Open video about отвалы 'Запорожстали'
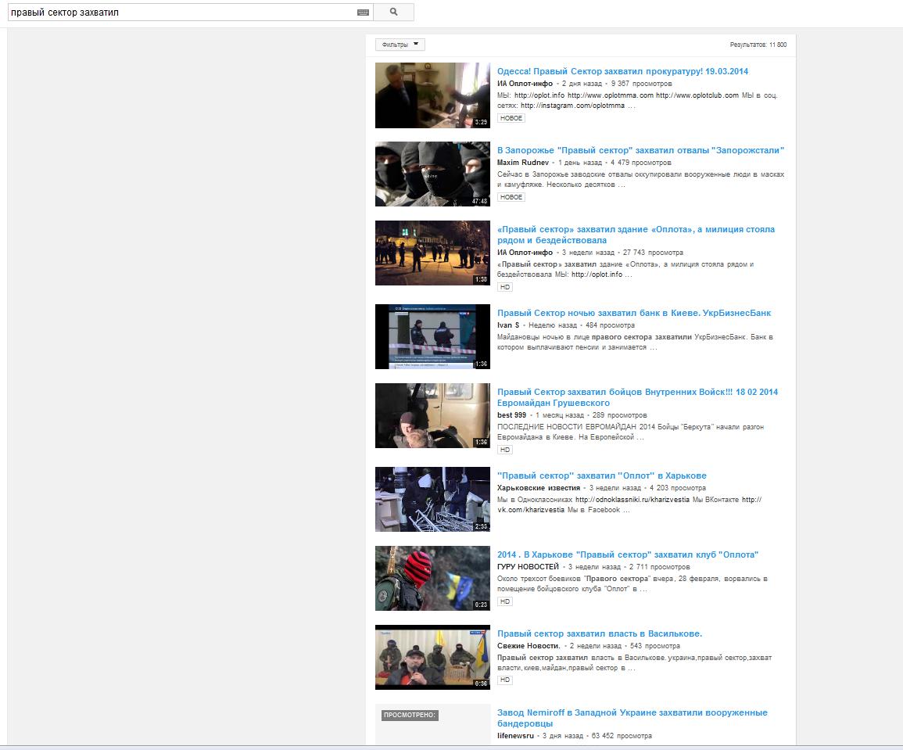Screen dimensions: 903x750 pyautogui.click(x=640, y=150)
